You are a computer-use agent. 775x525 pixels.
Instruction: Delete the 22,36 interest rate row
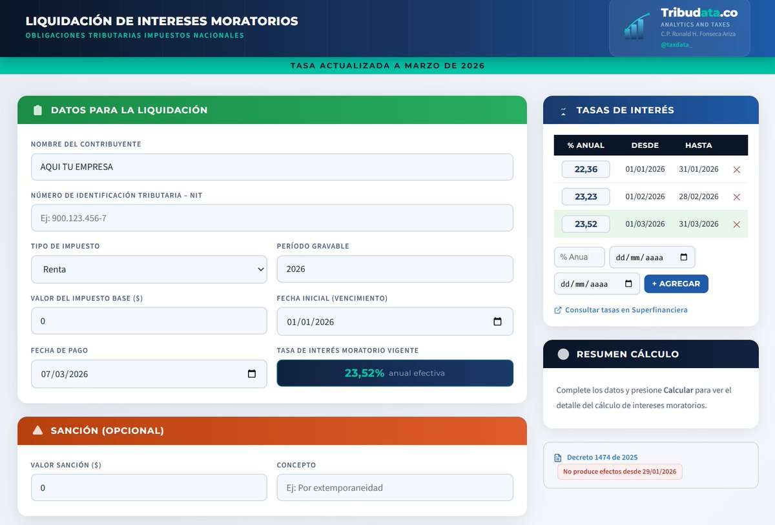[737, 169]
